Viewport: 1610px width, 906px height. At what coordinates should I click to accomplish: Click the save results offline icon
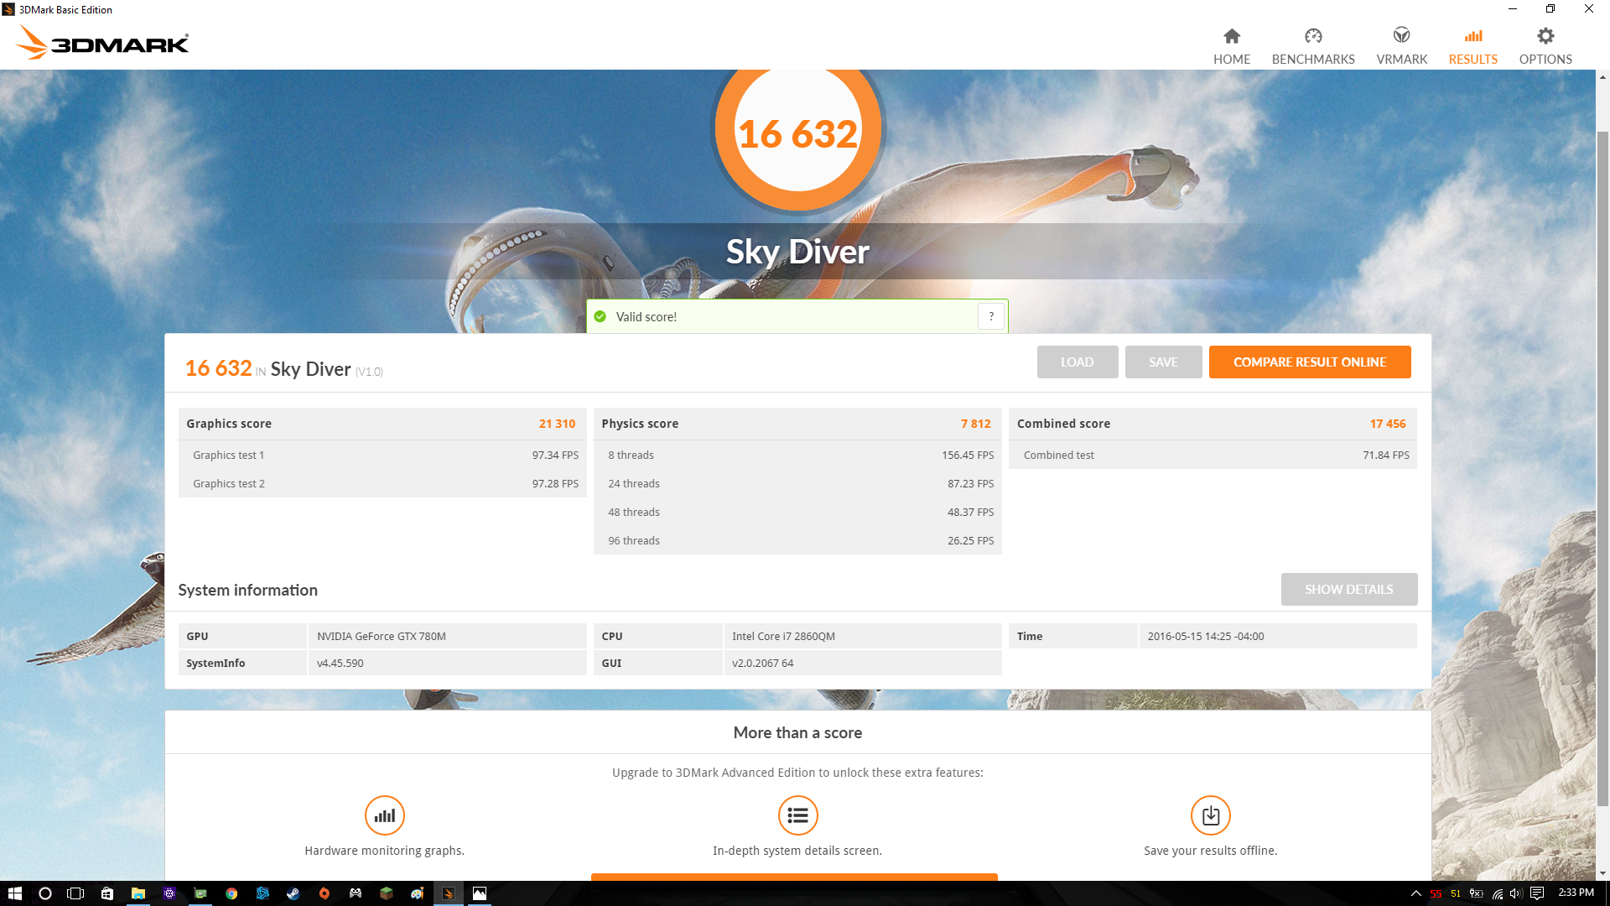1210,815
